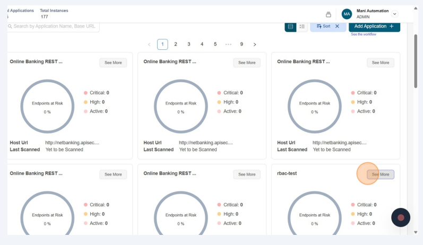The width and height of the screenshot is (423, 245).
Task: Switch to card grid view
Action: 290,26
